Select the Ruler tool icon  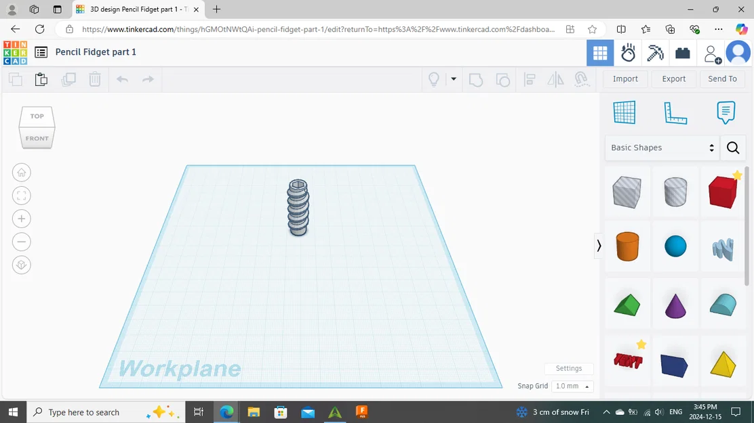tap(675, 113)
